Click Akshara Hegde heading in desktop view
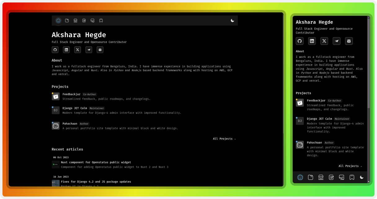Screen dimensions: 377x199 pos(79,35)
